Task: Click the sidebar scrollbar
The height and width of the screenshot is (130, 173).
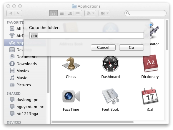Action: click(x=48, y=74)
